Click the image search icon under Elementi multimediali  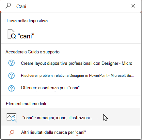[12, 118]
